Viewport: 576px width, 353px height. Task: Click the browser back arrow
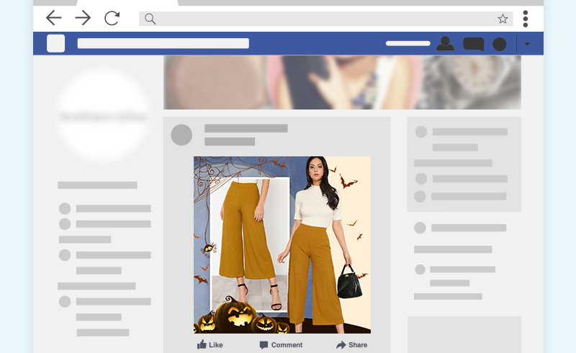point(54,18)
